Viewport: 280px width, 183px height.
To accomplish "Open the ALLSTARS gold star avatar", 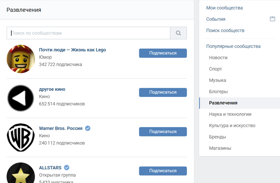I will [21, 173].
